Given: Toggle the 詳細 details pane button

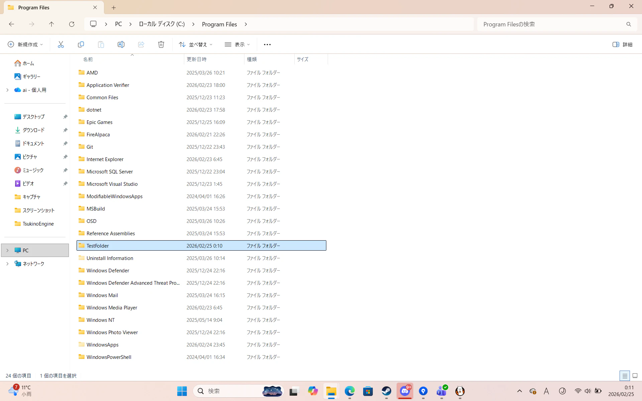Looking at the screenshot, I should pyautogui.click(x=622, y=44).
